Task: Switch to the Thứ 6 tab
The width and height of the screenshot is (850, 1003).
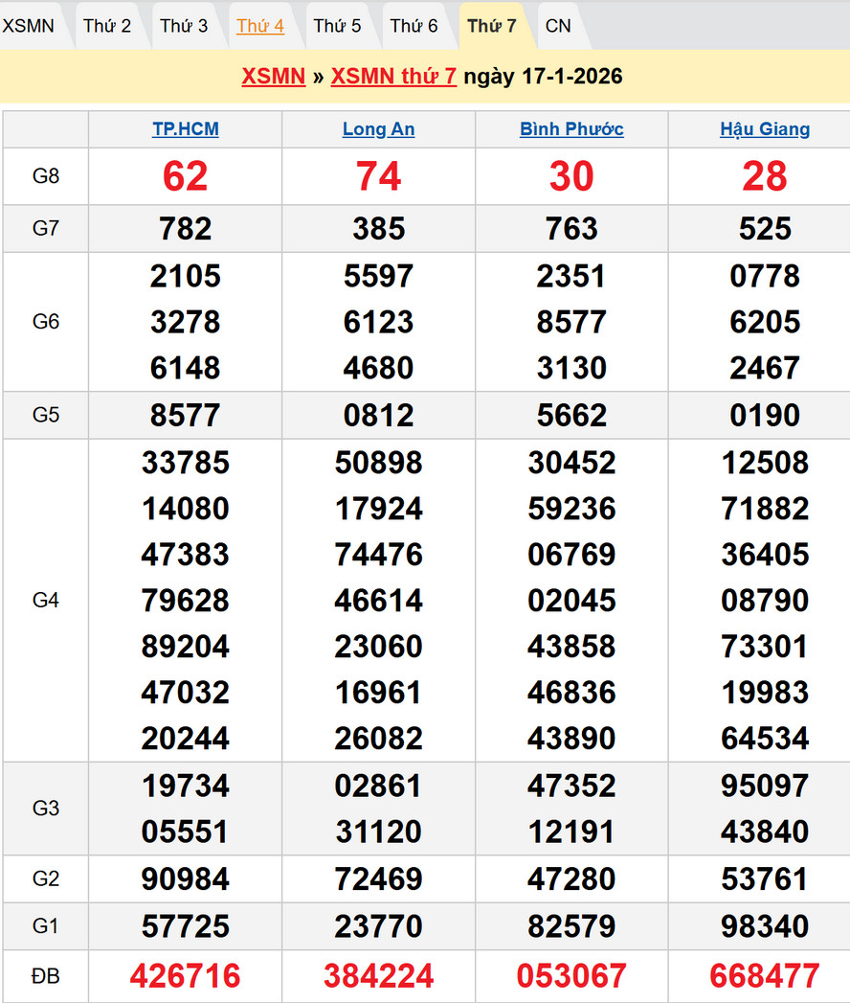Action: coord(414,26)
